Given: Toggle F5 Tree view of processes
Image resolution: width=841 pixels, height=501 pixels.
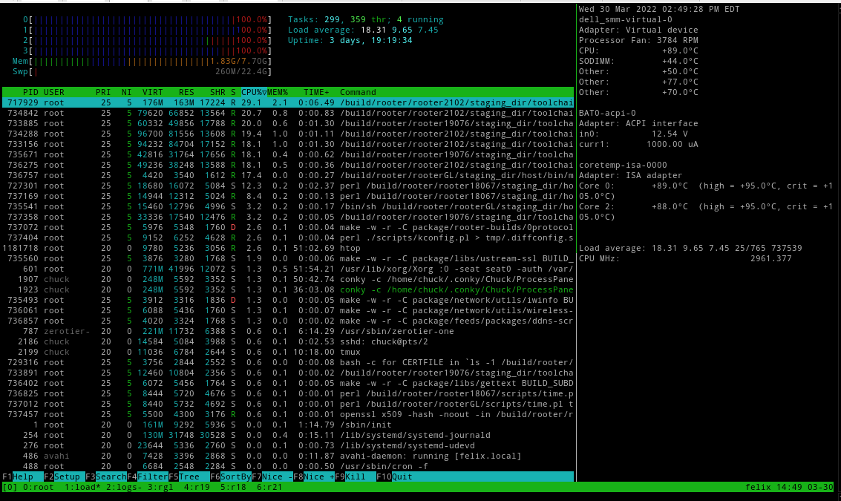Looking at the screenshot, I should (190, 477).
